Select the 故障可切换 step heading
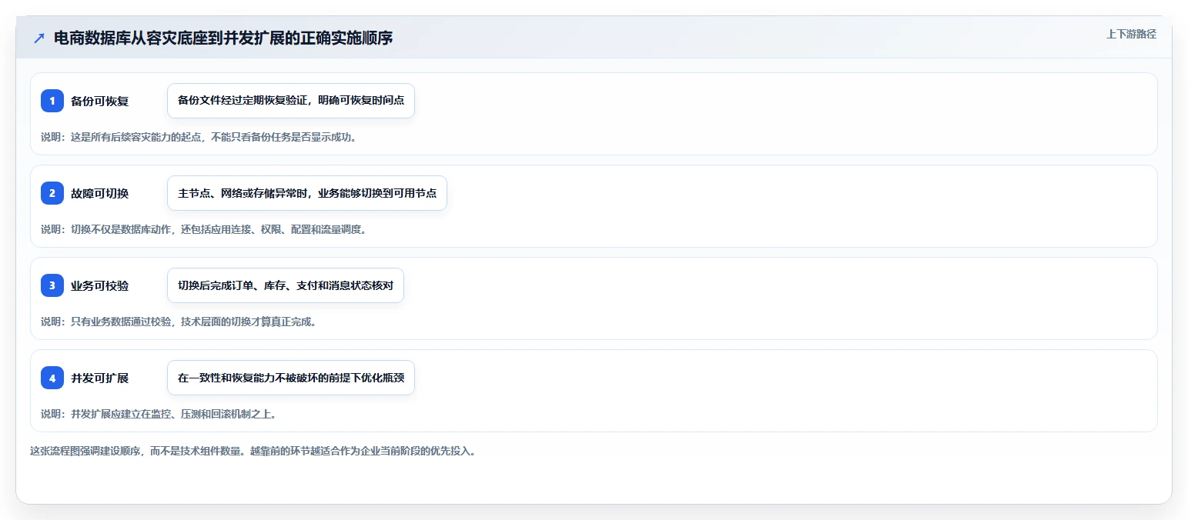This screenshot has height=520, width=1188. point(99,193)
